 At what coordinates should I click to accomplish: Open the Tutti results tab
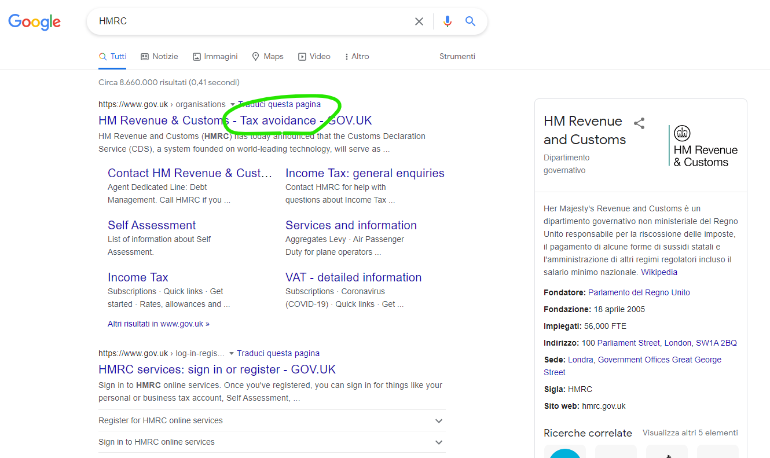[112, 56]
